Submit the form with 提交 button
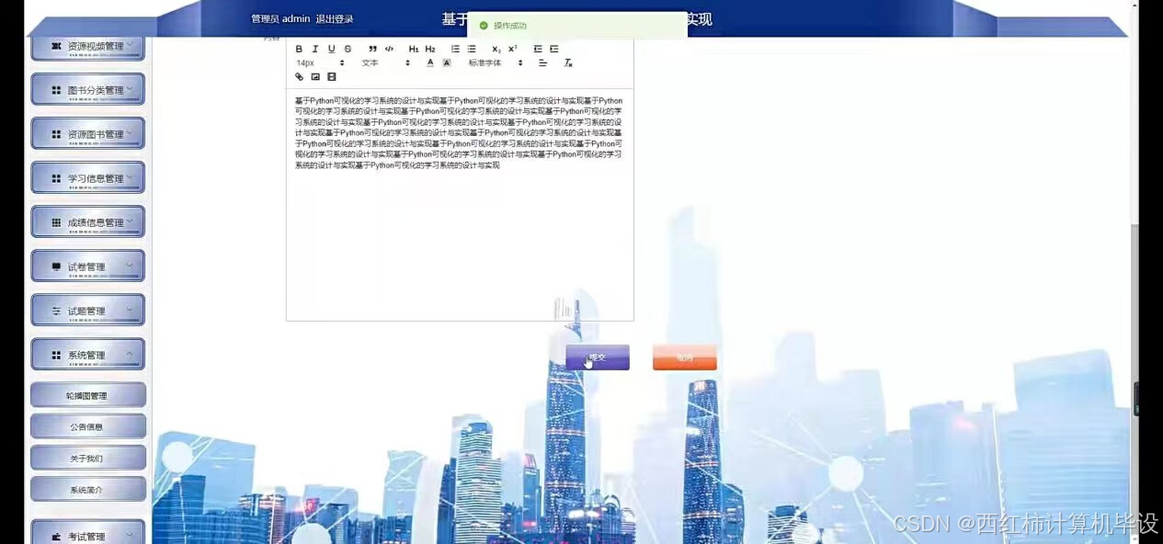1163x544 pixels. click(598, 357)
